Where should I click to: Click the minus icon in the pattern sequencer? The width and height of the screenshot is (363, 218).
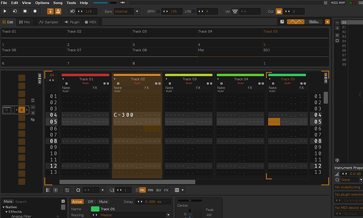33,107
